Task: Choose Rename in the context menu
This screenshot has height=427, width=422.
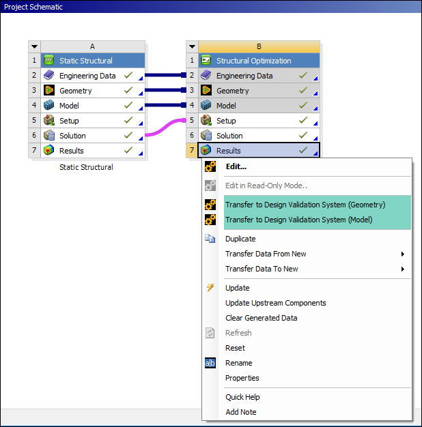Action: 238,363
